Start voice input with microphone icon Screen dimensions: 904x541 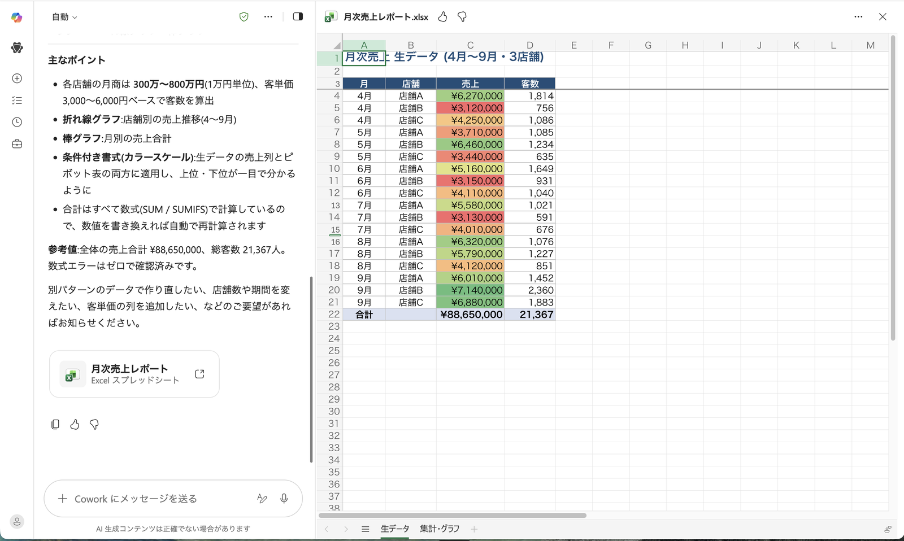pos(284,499)
